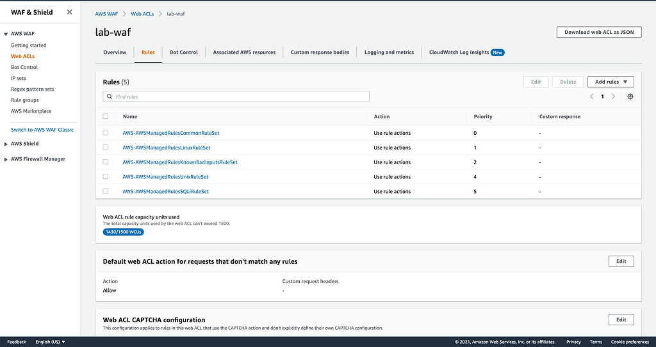Click the Custom response column header
This screenshot has height=347, width=656.
click(560, 116)
